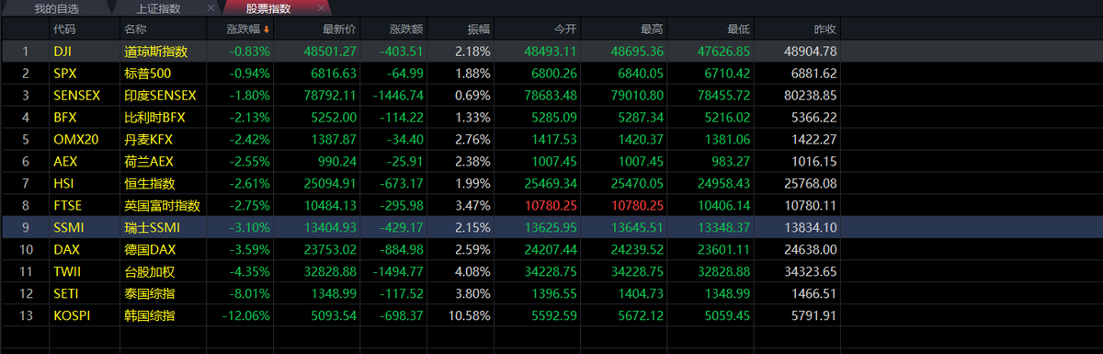Select the TWII code cell
This screenshot has height=354, width=1103.
pos(66,271)
